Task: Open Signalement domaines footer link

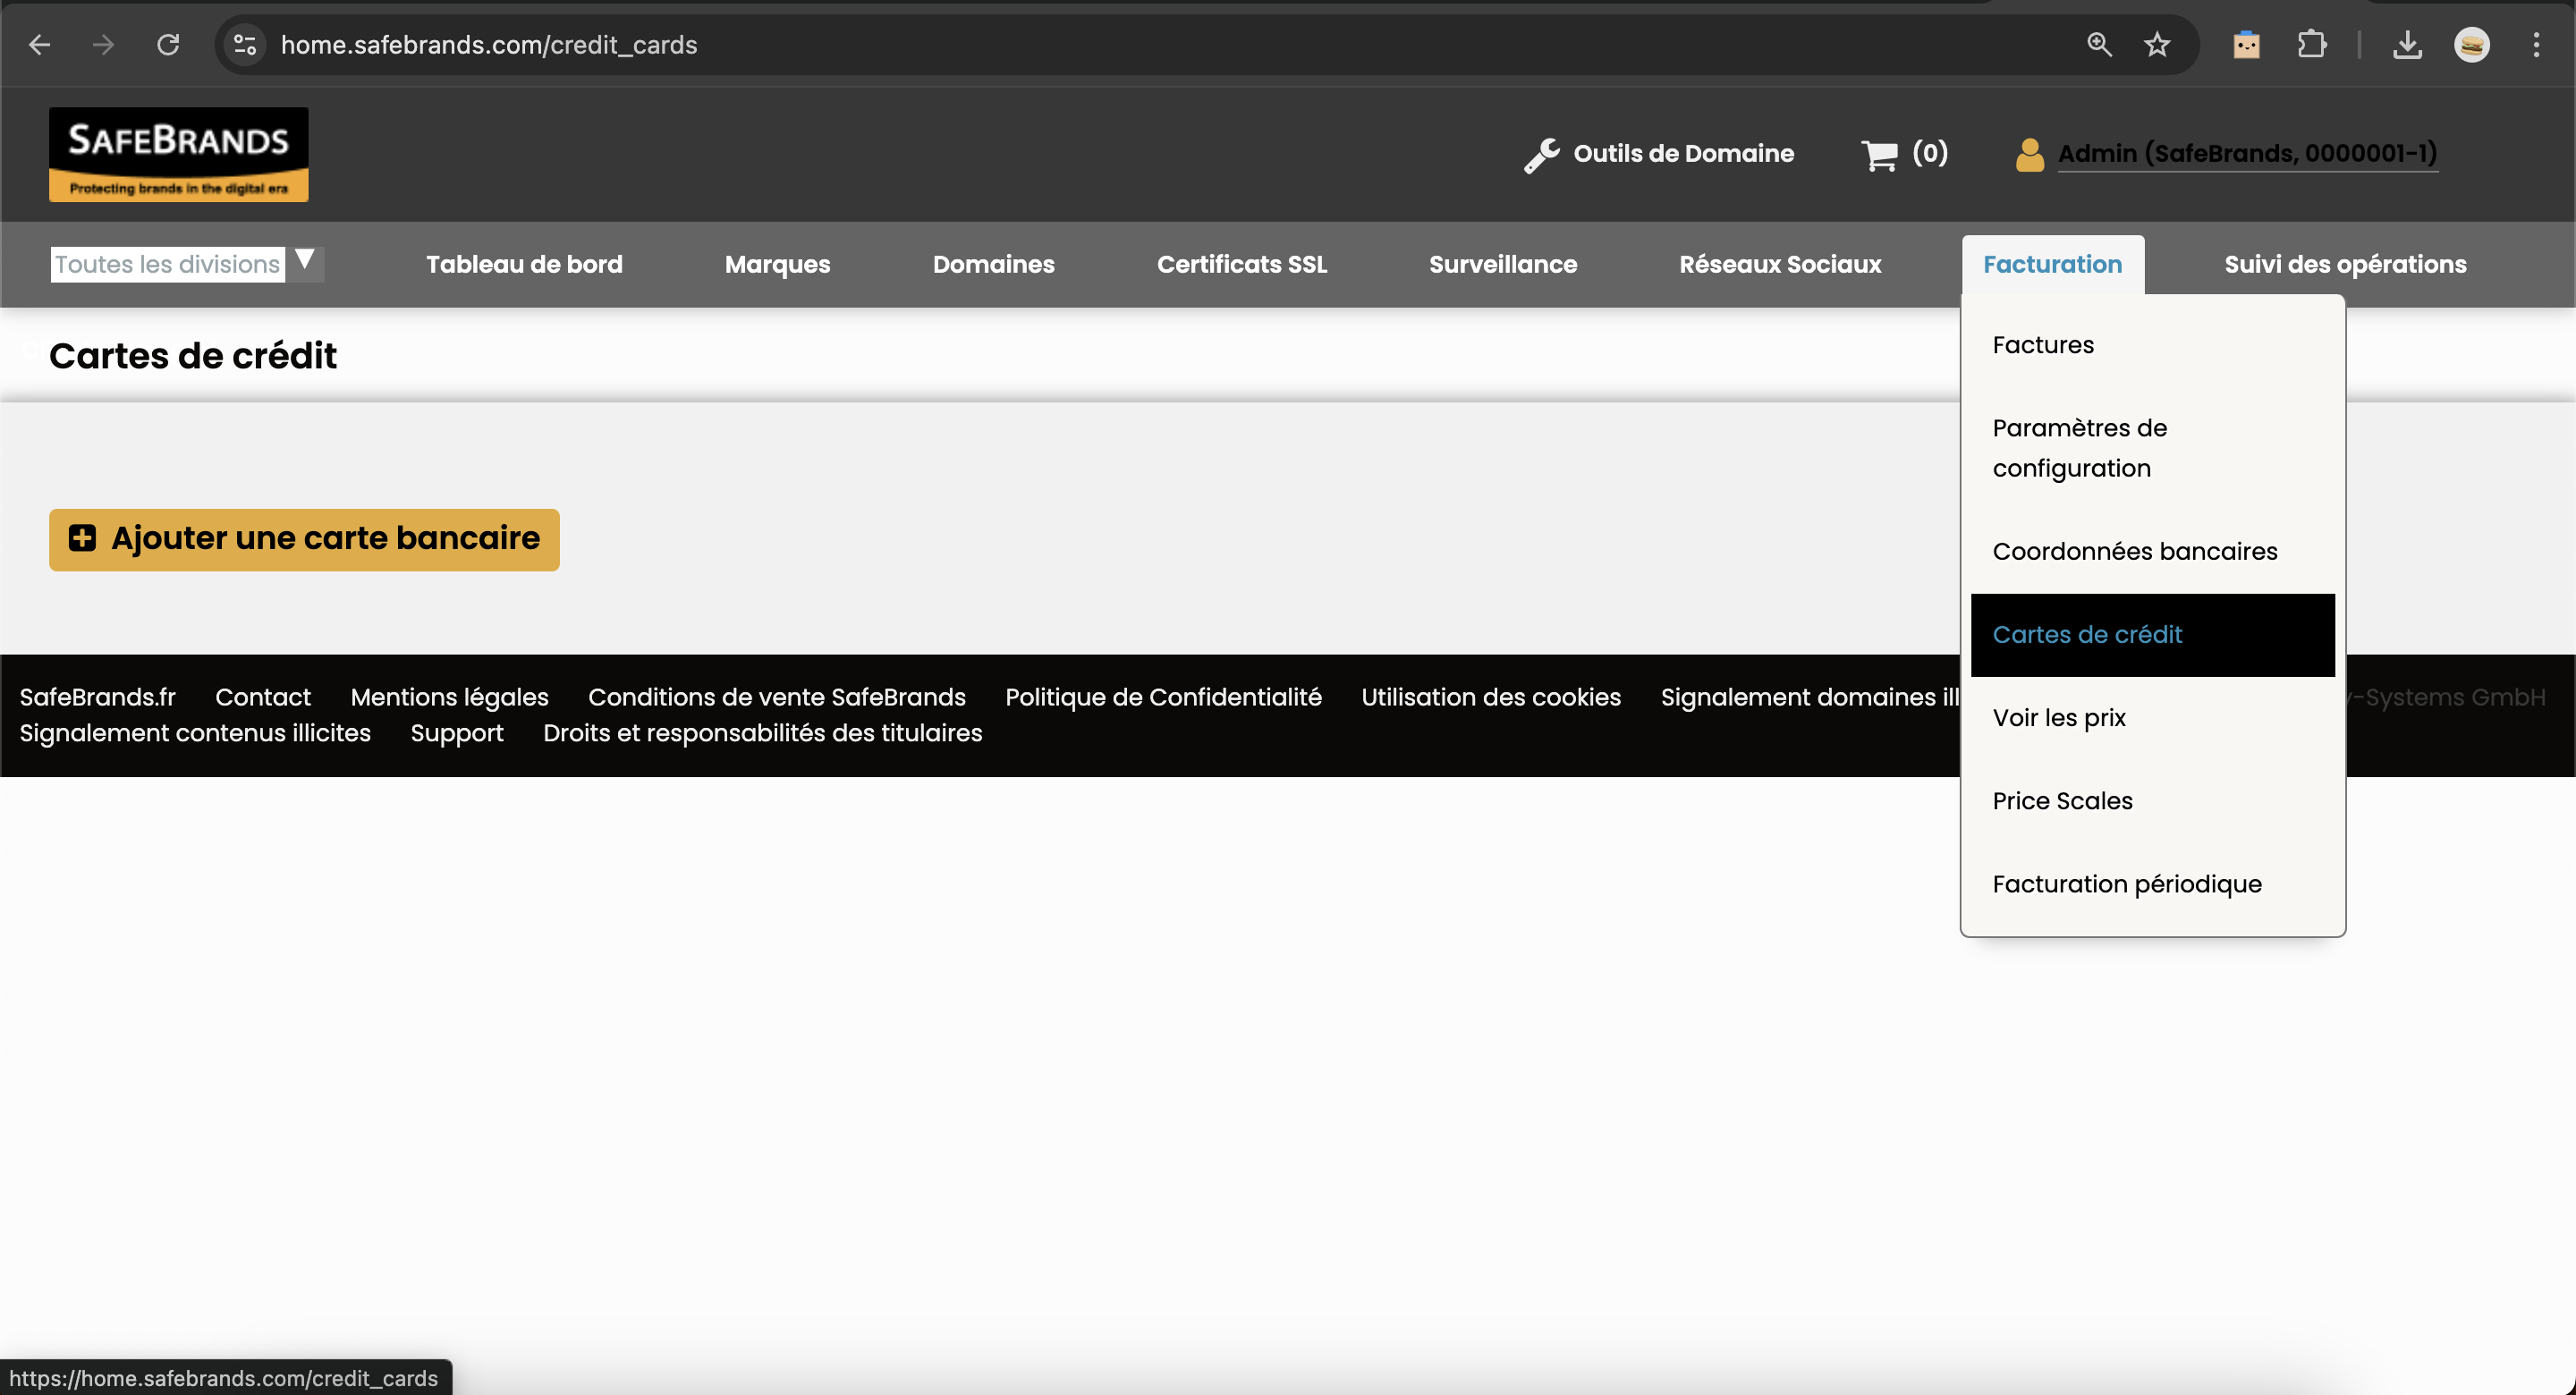Action: 1810,697
